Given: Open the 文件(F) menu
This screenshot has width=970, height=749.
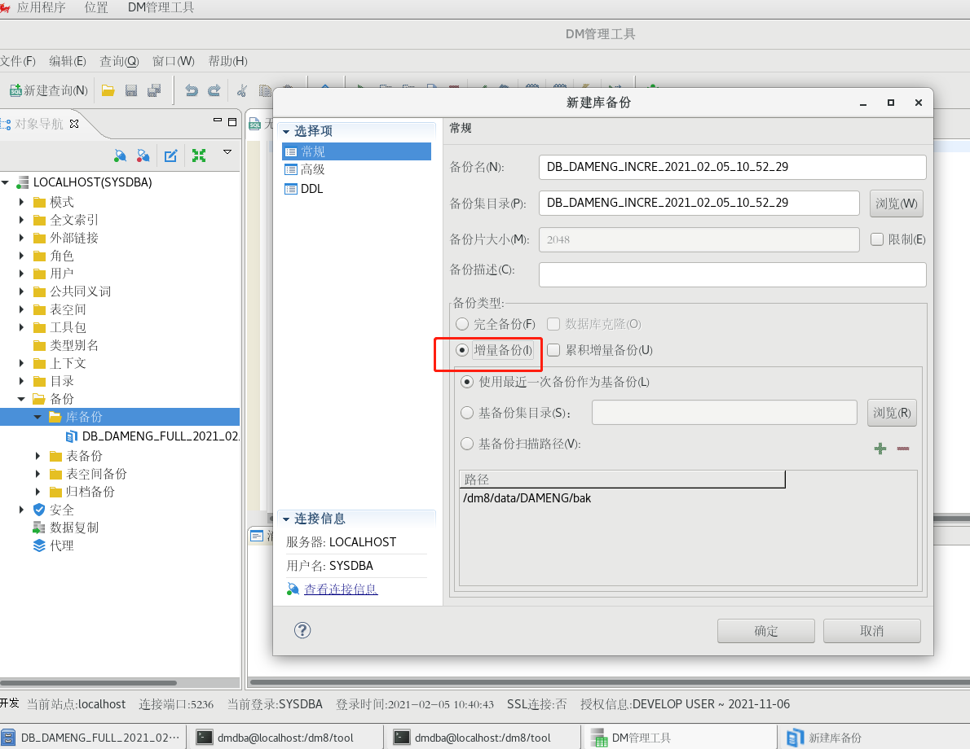Looking at the screenshot, I should (x=18, y=61).
